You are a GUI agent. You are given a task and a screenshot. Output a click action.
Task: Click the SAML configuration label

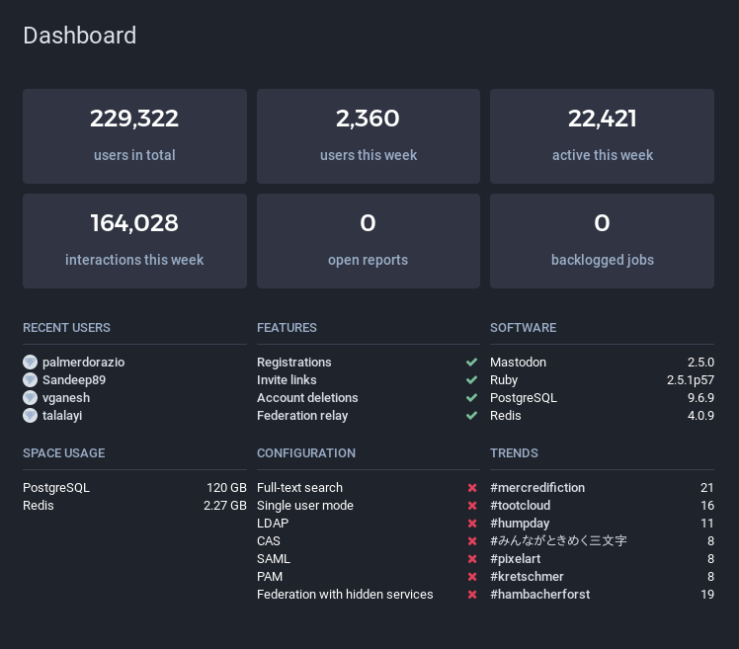(x=274, y=559)
